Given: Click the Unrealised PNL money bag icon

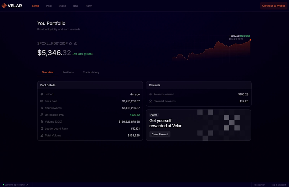Looking at the screenshot, I should tap(42, 115).
